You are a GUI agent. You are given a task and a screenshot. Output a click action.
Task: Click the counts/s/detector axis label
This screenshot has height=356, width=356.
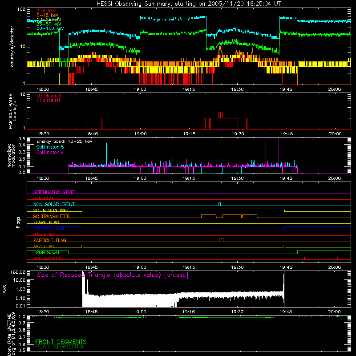[12, 46]
